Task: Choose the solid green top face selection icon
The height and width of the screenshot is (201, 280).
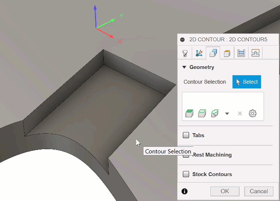Action: [189, 113]
